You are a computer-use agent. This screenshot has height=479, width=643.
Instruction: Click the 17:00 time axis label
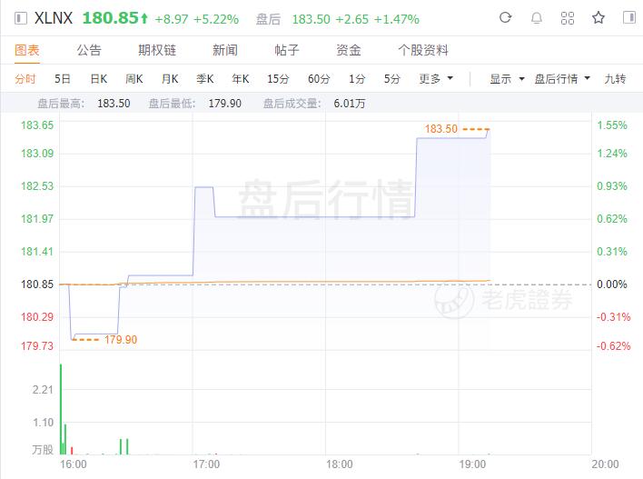(206, 464)
